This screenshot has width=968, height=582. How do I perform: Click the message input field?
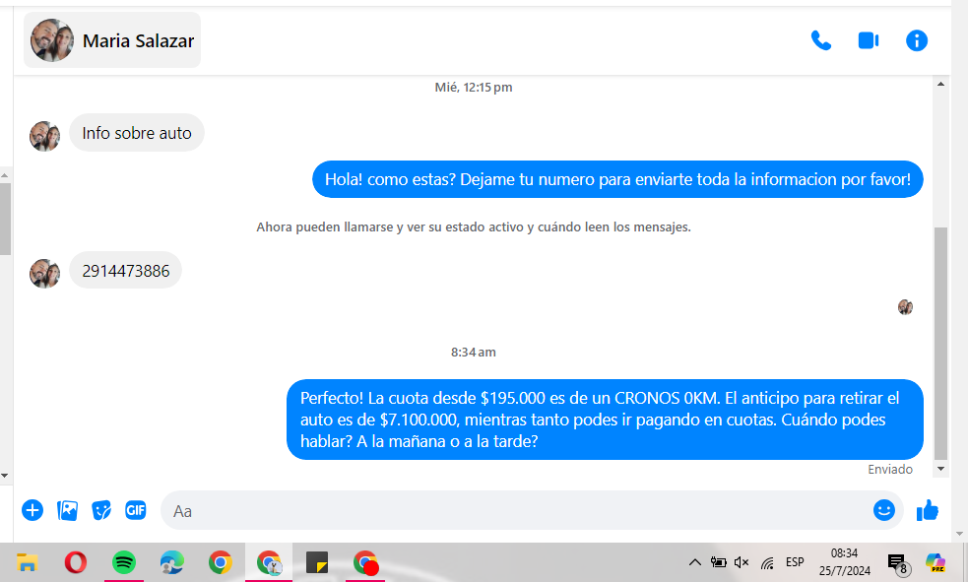512,511
